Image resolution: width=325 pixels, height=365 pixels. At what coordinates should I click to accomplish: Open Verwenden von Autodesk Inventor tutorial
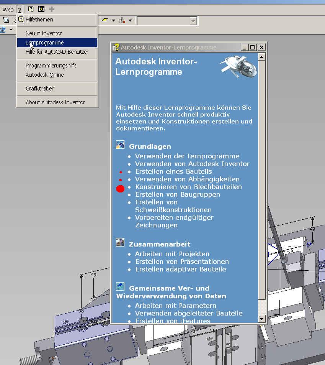tap(192, 164)
